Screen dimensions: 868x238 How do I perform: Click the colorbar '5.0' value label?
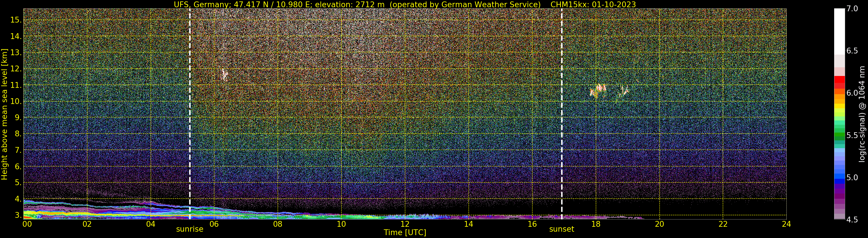tap(852, 177)
